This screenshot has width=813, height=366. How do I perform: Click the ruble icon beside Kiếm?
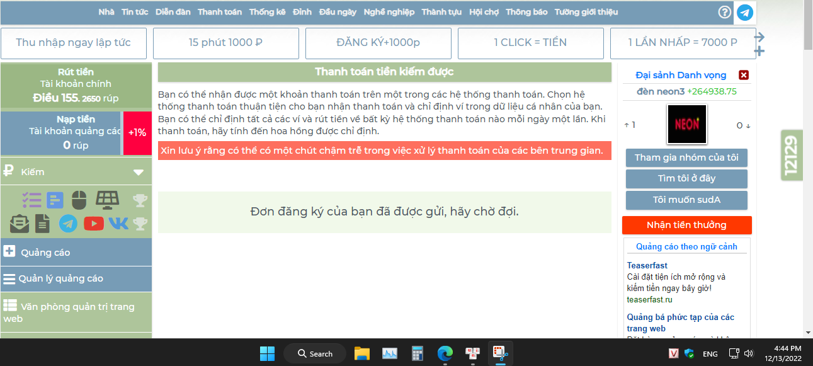point(8,171)
